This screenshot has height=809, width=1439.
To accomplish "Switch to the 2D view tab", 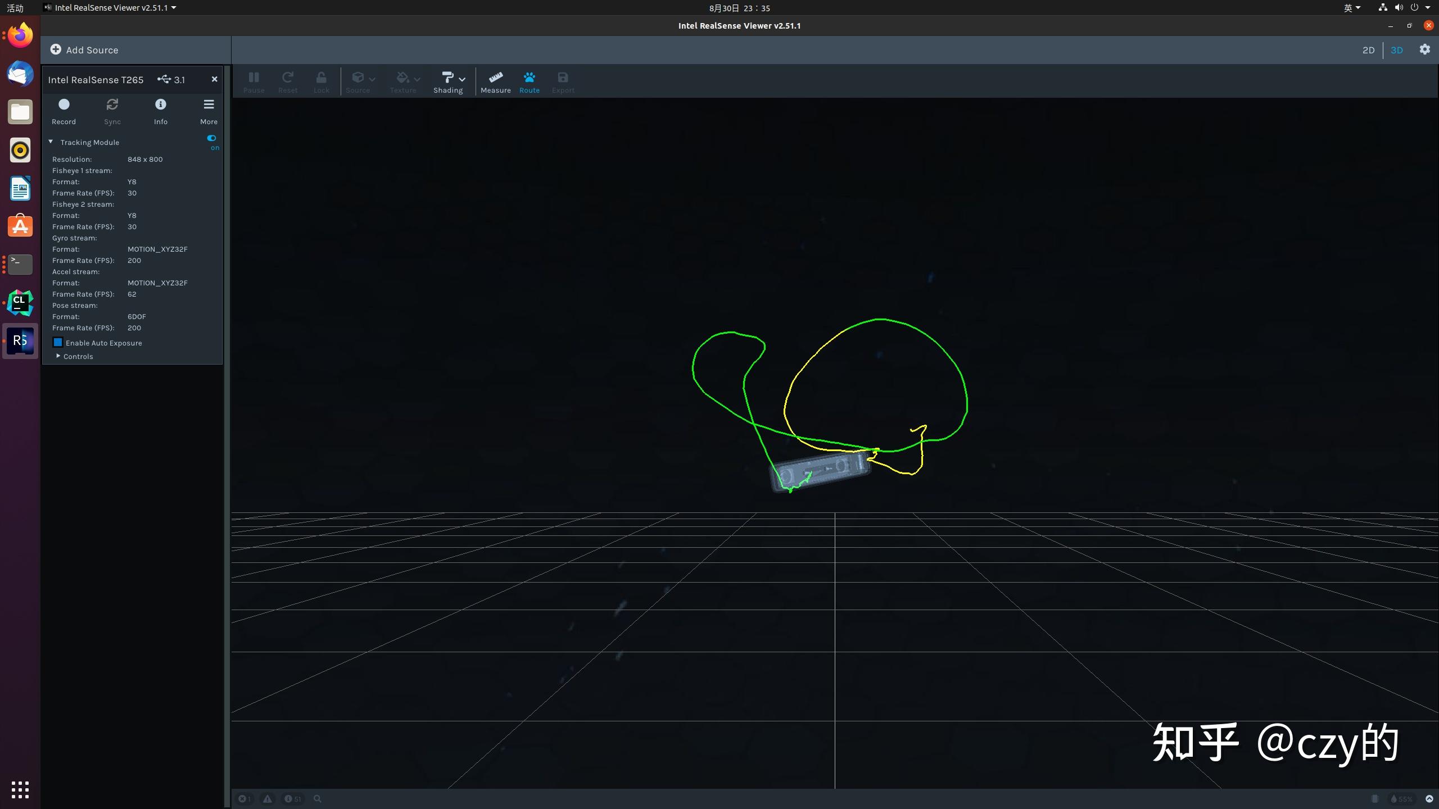I will 1368,50.
